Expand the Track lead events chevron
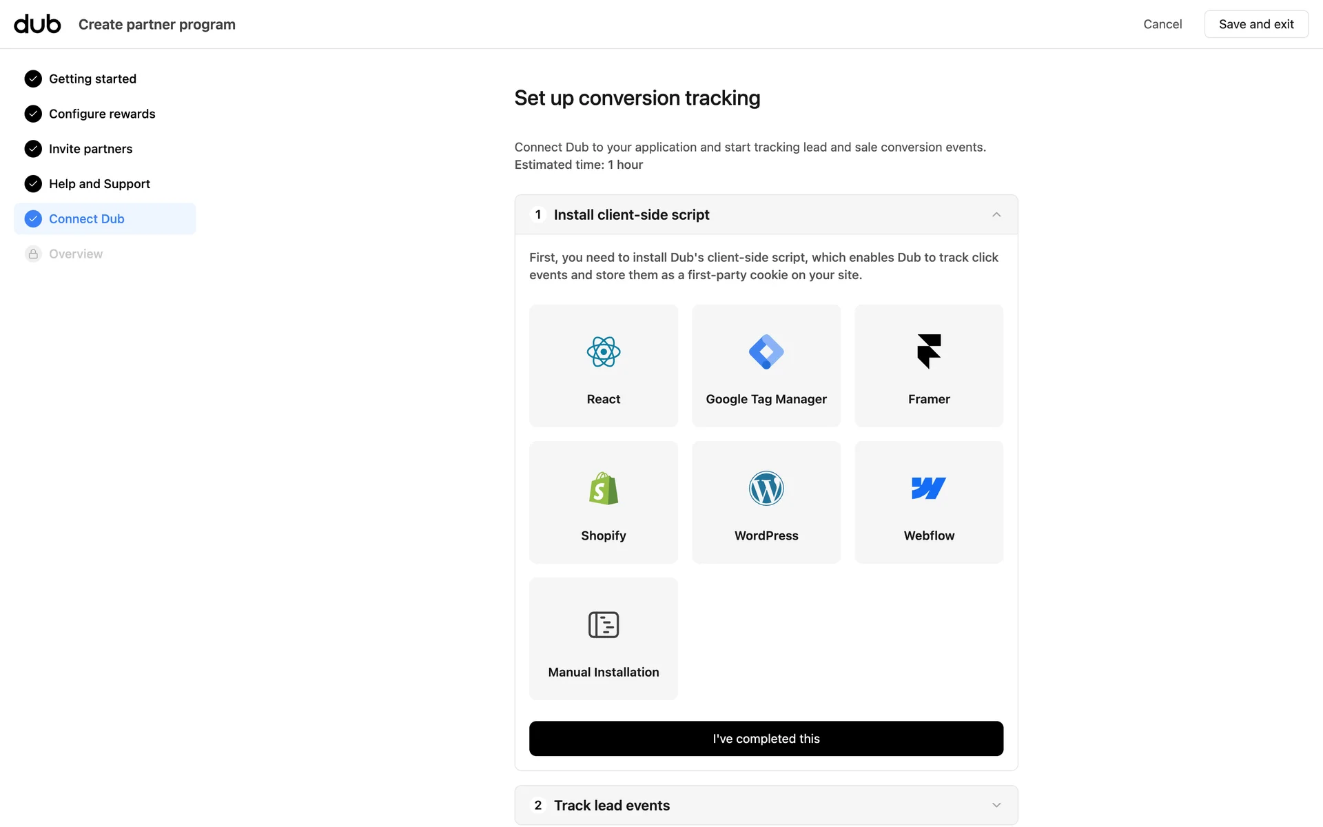This screenshot has width=1323, height=827. click(x=996, y=806)
